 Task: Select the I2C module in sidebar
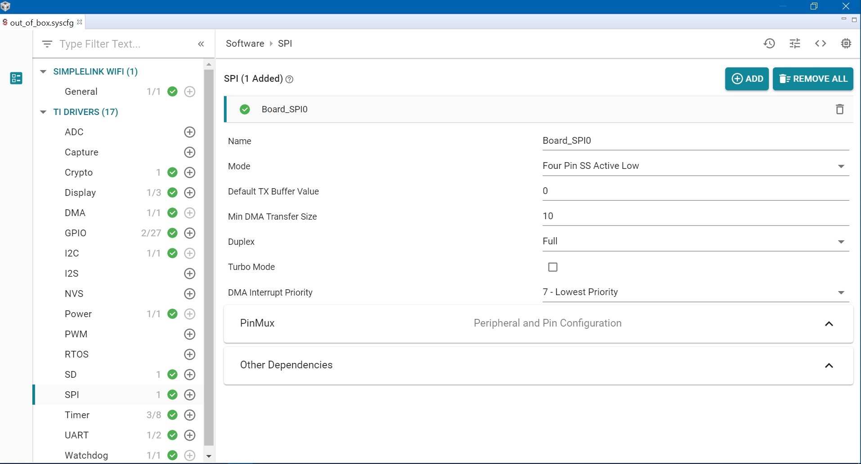click(x=72, y=253)
